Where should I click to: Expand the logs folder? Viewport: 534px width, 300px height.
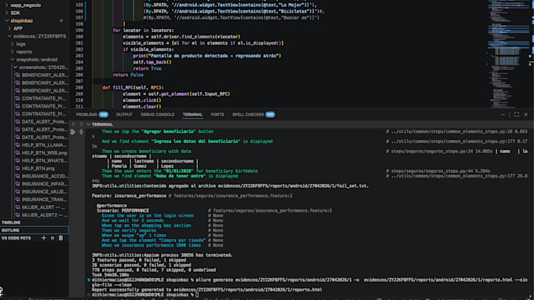click(13, 44)
